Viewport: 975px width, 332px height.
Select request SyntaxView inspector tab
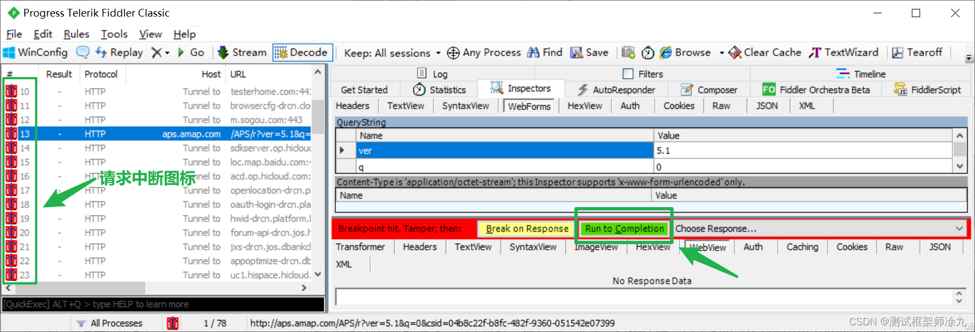(466, 106)
